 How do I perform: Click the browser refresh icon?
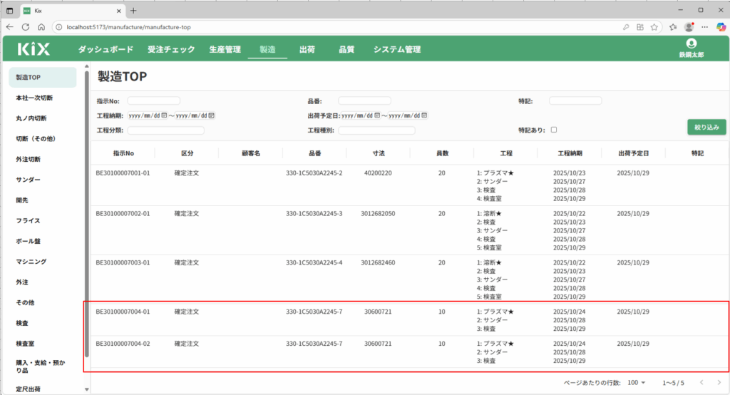pyautogui.click(x=26, y=27)
